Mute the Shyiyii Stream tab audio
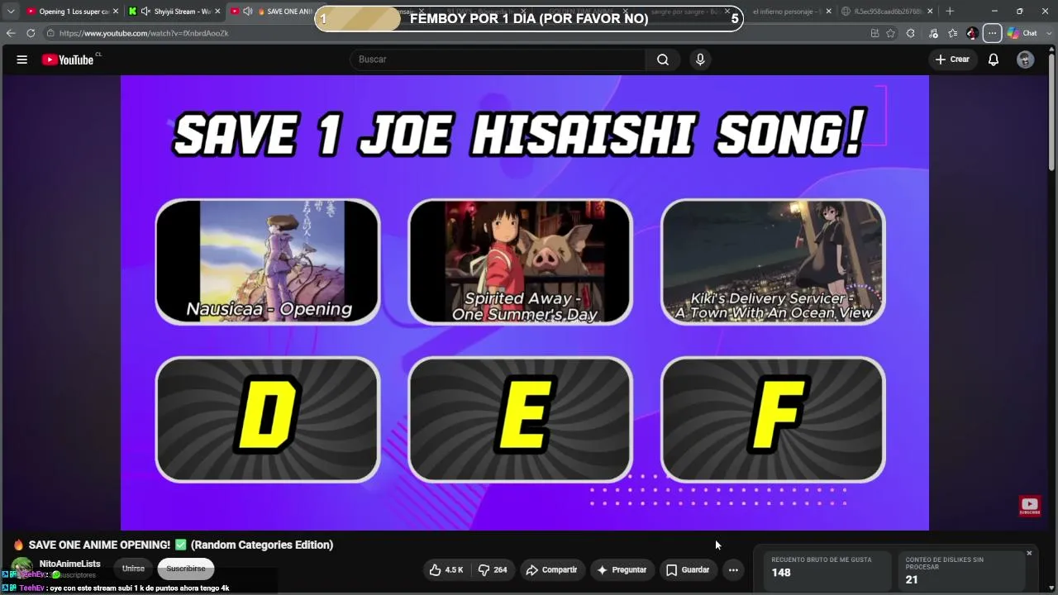Viewport: 1058px width, 595px height. 145,12
